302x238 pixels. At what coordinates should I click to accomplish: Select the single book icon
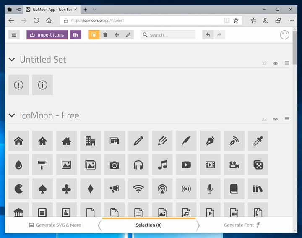coord(234,188)
